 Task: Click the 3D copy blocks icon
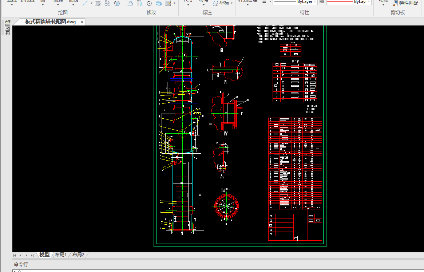pyautogui.click(x=158, y=3)
